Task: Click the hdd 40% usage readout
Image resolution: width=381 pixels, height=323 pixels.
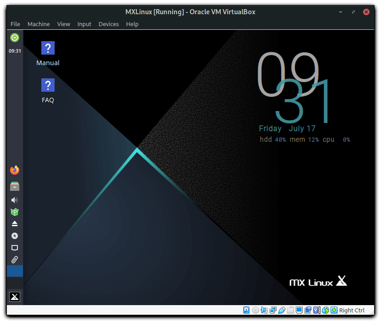Action: click(273, 139)
